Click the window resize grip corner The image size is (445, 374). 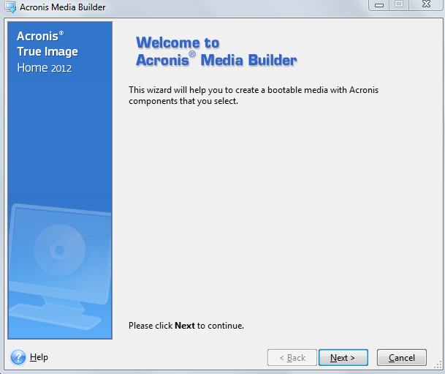click(438, 365)
